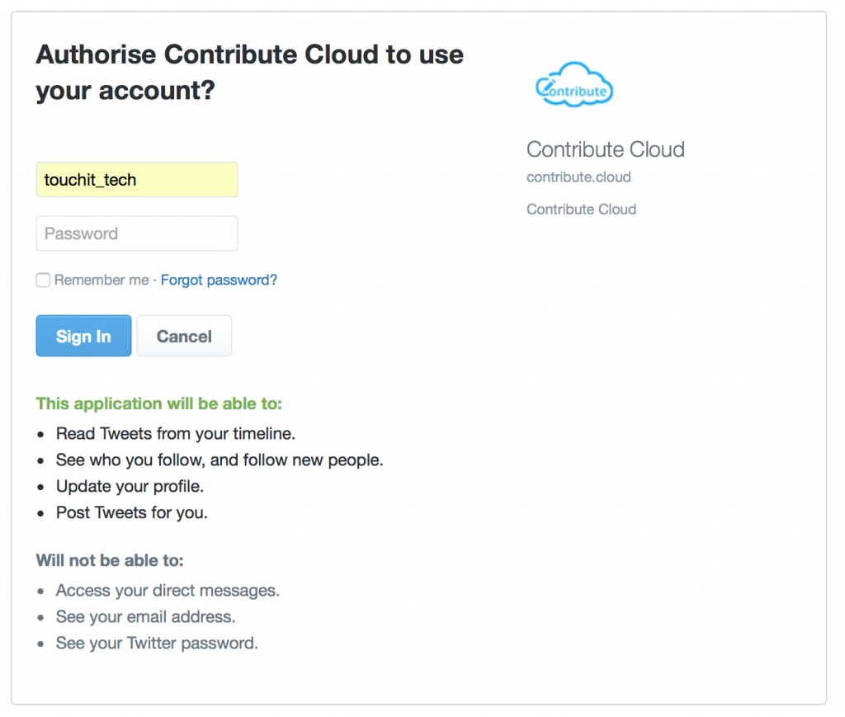Click 'See your email address.' line

coord(145,617)
